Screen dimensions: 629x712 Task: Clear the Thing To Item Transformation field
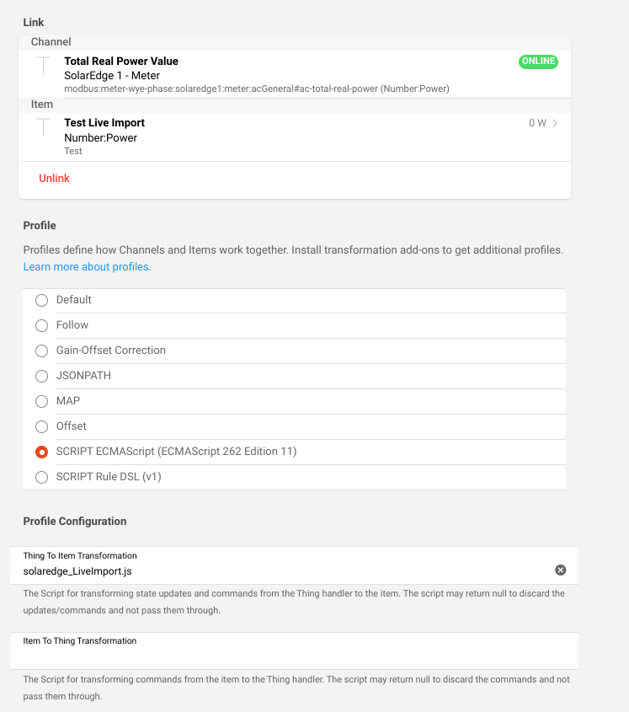(x=561, y=570)
